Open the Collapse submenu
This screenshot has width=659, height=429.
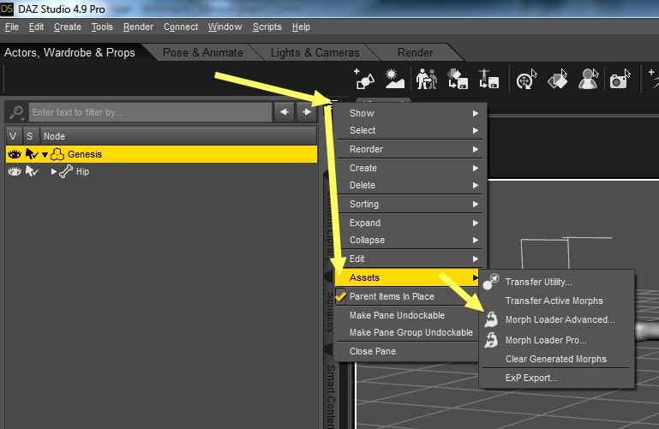pos(410,240)
